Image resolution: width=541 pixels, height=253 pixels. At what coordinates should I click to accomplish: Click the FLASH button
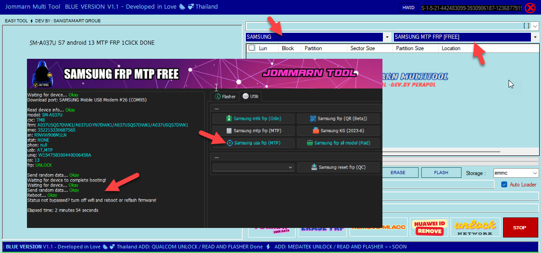coord(441,173)
